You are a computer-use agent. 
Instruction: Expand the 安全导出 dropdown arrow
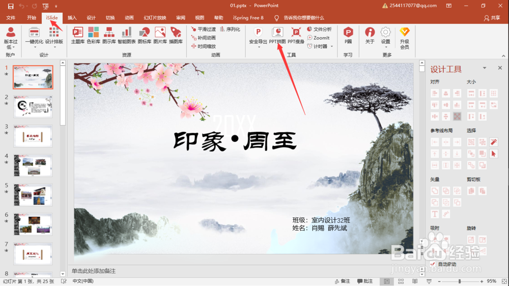click(x=259, y=47)
